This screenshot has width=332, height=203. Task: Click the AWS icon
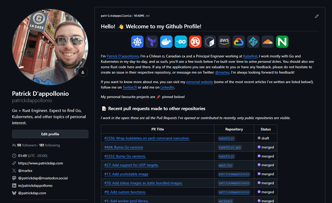[224, 42]
